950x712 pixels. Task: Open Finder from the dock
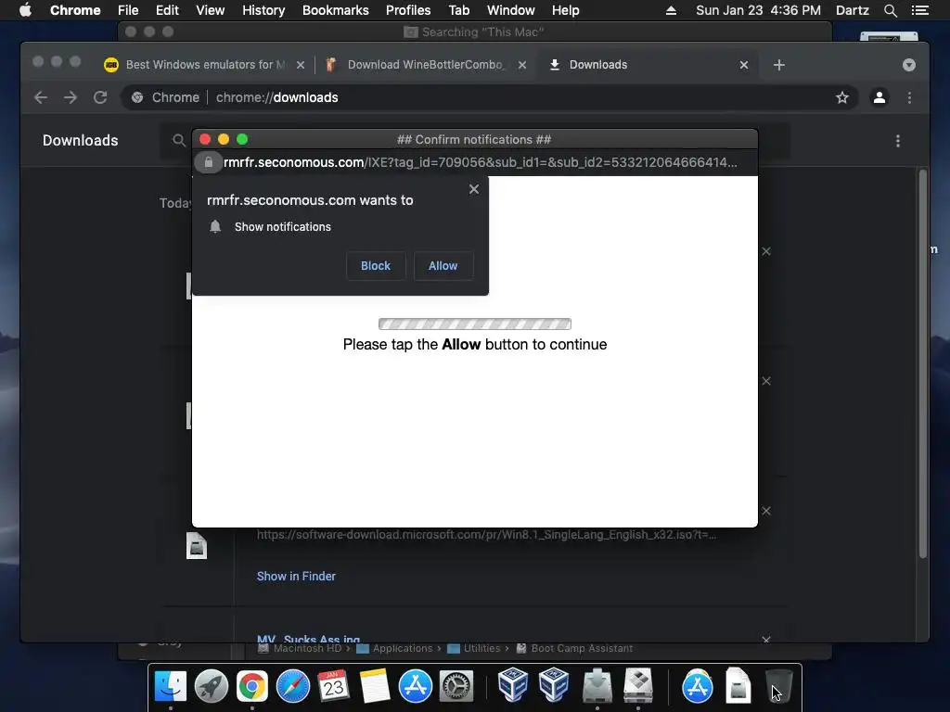(171, 687)
